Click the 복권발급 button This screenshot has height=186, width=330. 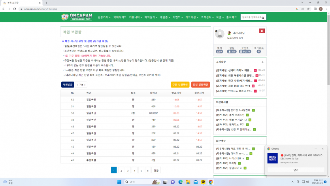68,85
